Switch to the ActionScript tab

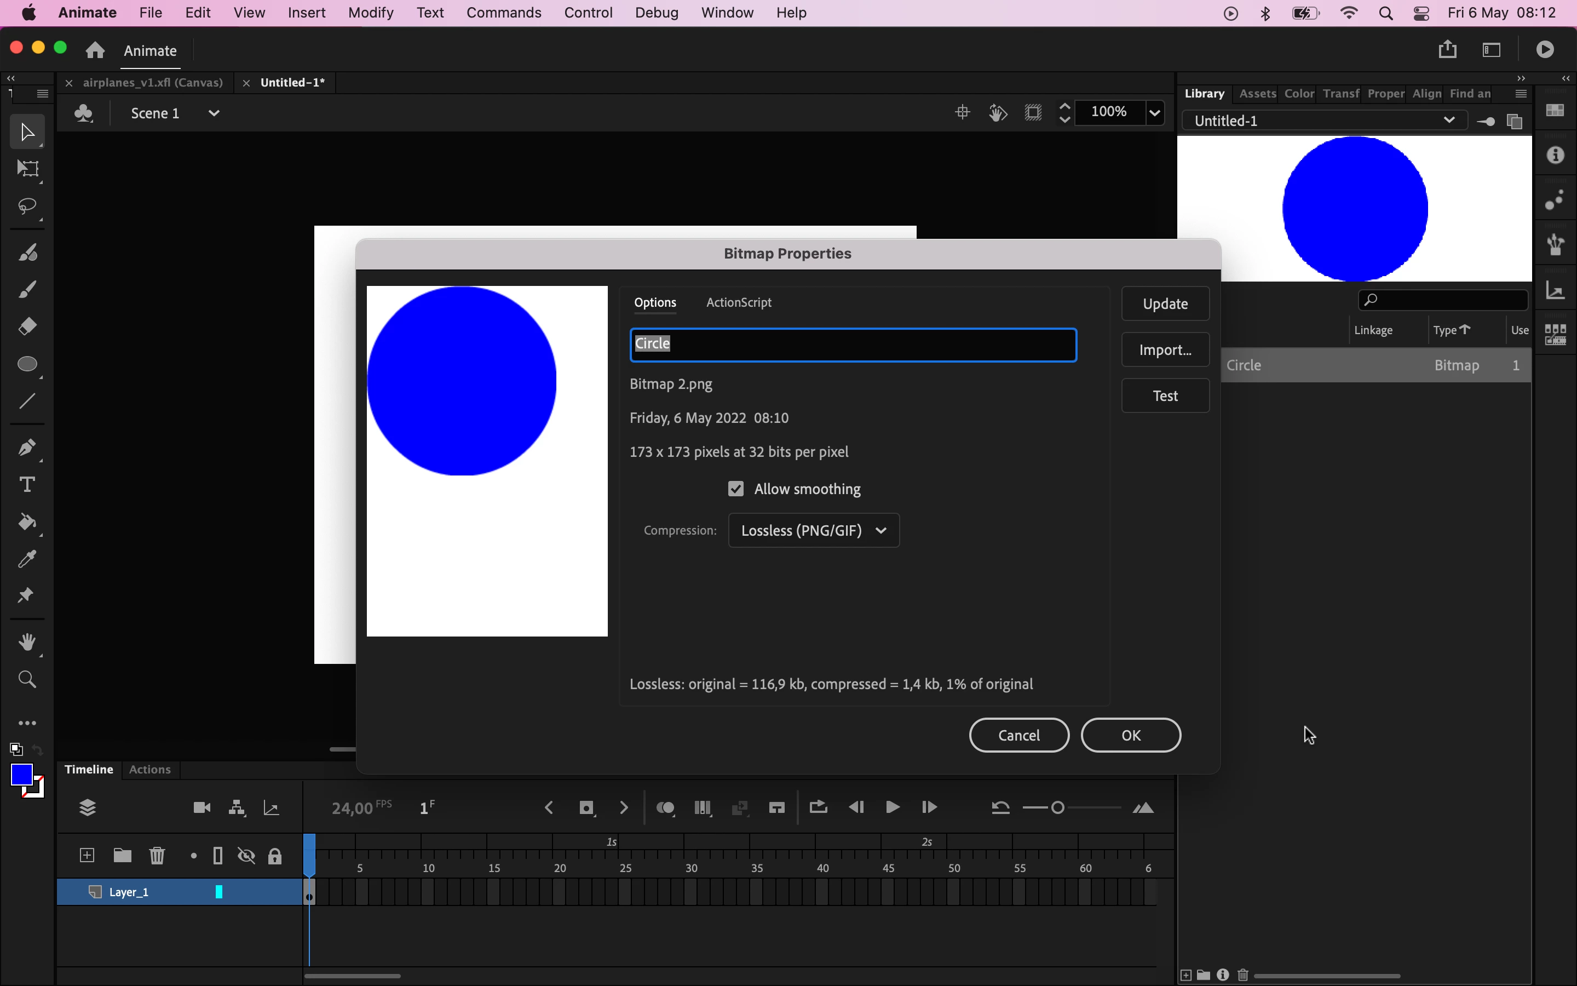738,302
